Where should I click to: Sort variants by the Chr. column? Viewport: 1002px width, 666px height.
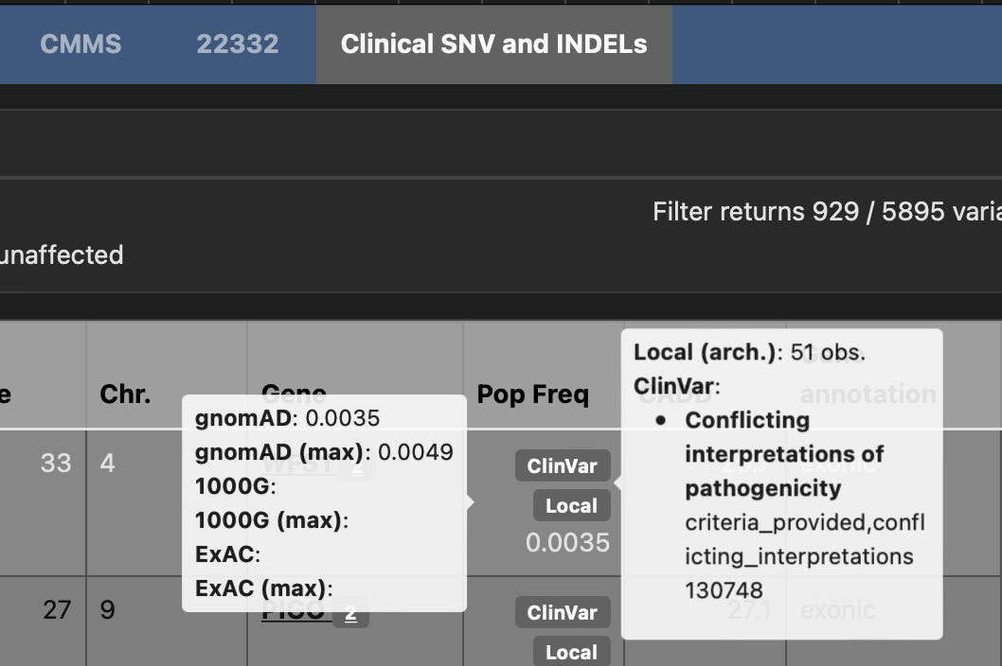(126, 394)
